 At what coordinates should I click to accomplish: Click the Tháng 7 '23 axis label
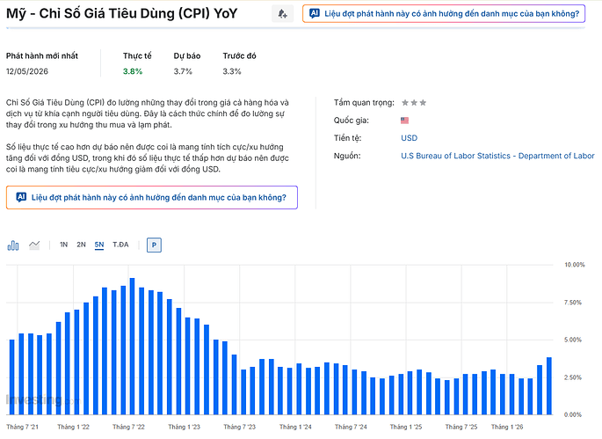[240, 427]
